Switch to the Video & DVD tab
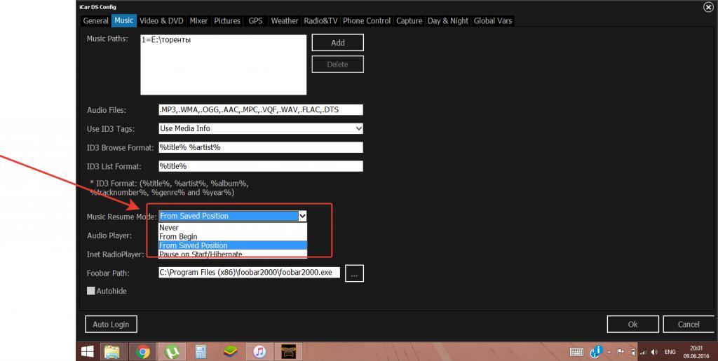The height and width of the screenshot is (361, 718). [161, 21]
